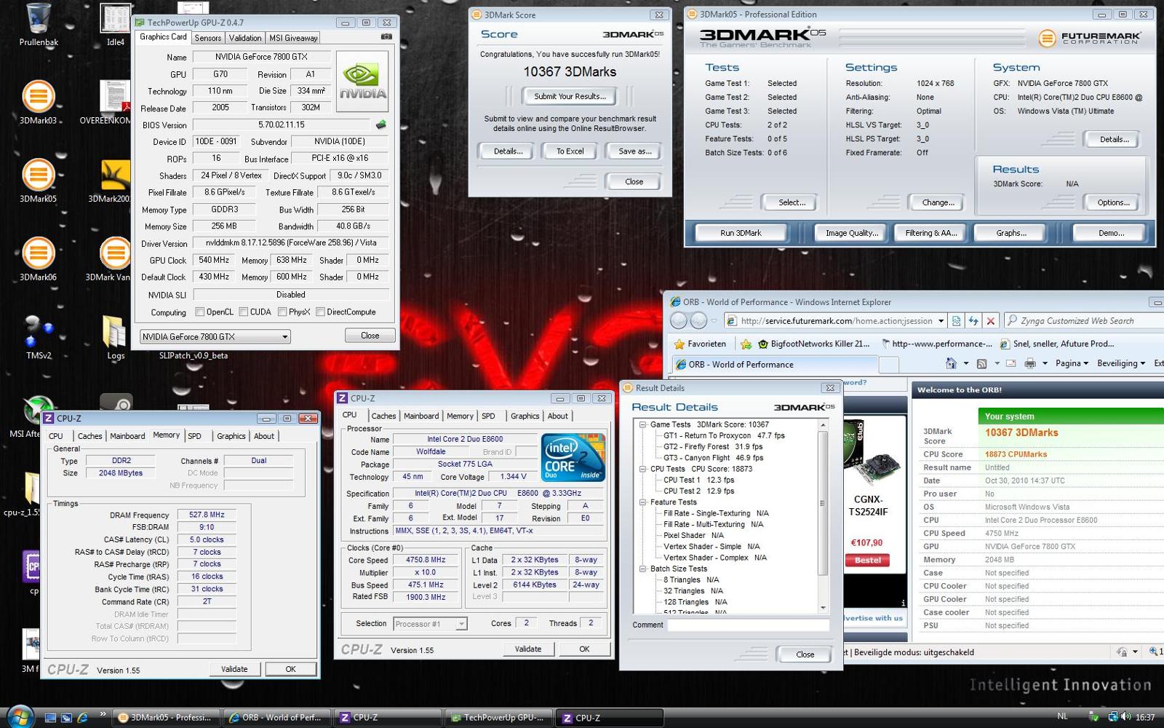Screen dimensions: 1164x728
Task: Click the red Bestel button in ad
Action: tap(867, 561)
